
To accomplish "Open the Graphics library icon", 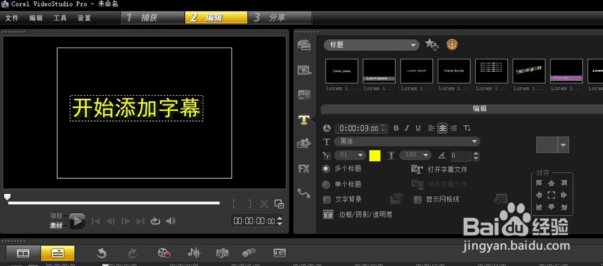I will click(x=304, y=144).
